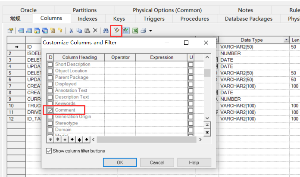The width and height of the screenshot is (300, 177).
Task: Click the Delete X icon in toolbar
Action: 95,31
